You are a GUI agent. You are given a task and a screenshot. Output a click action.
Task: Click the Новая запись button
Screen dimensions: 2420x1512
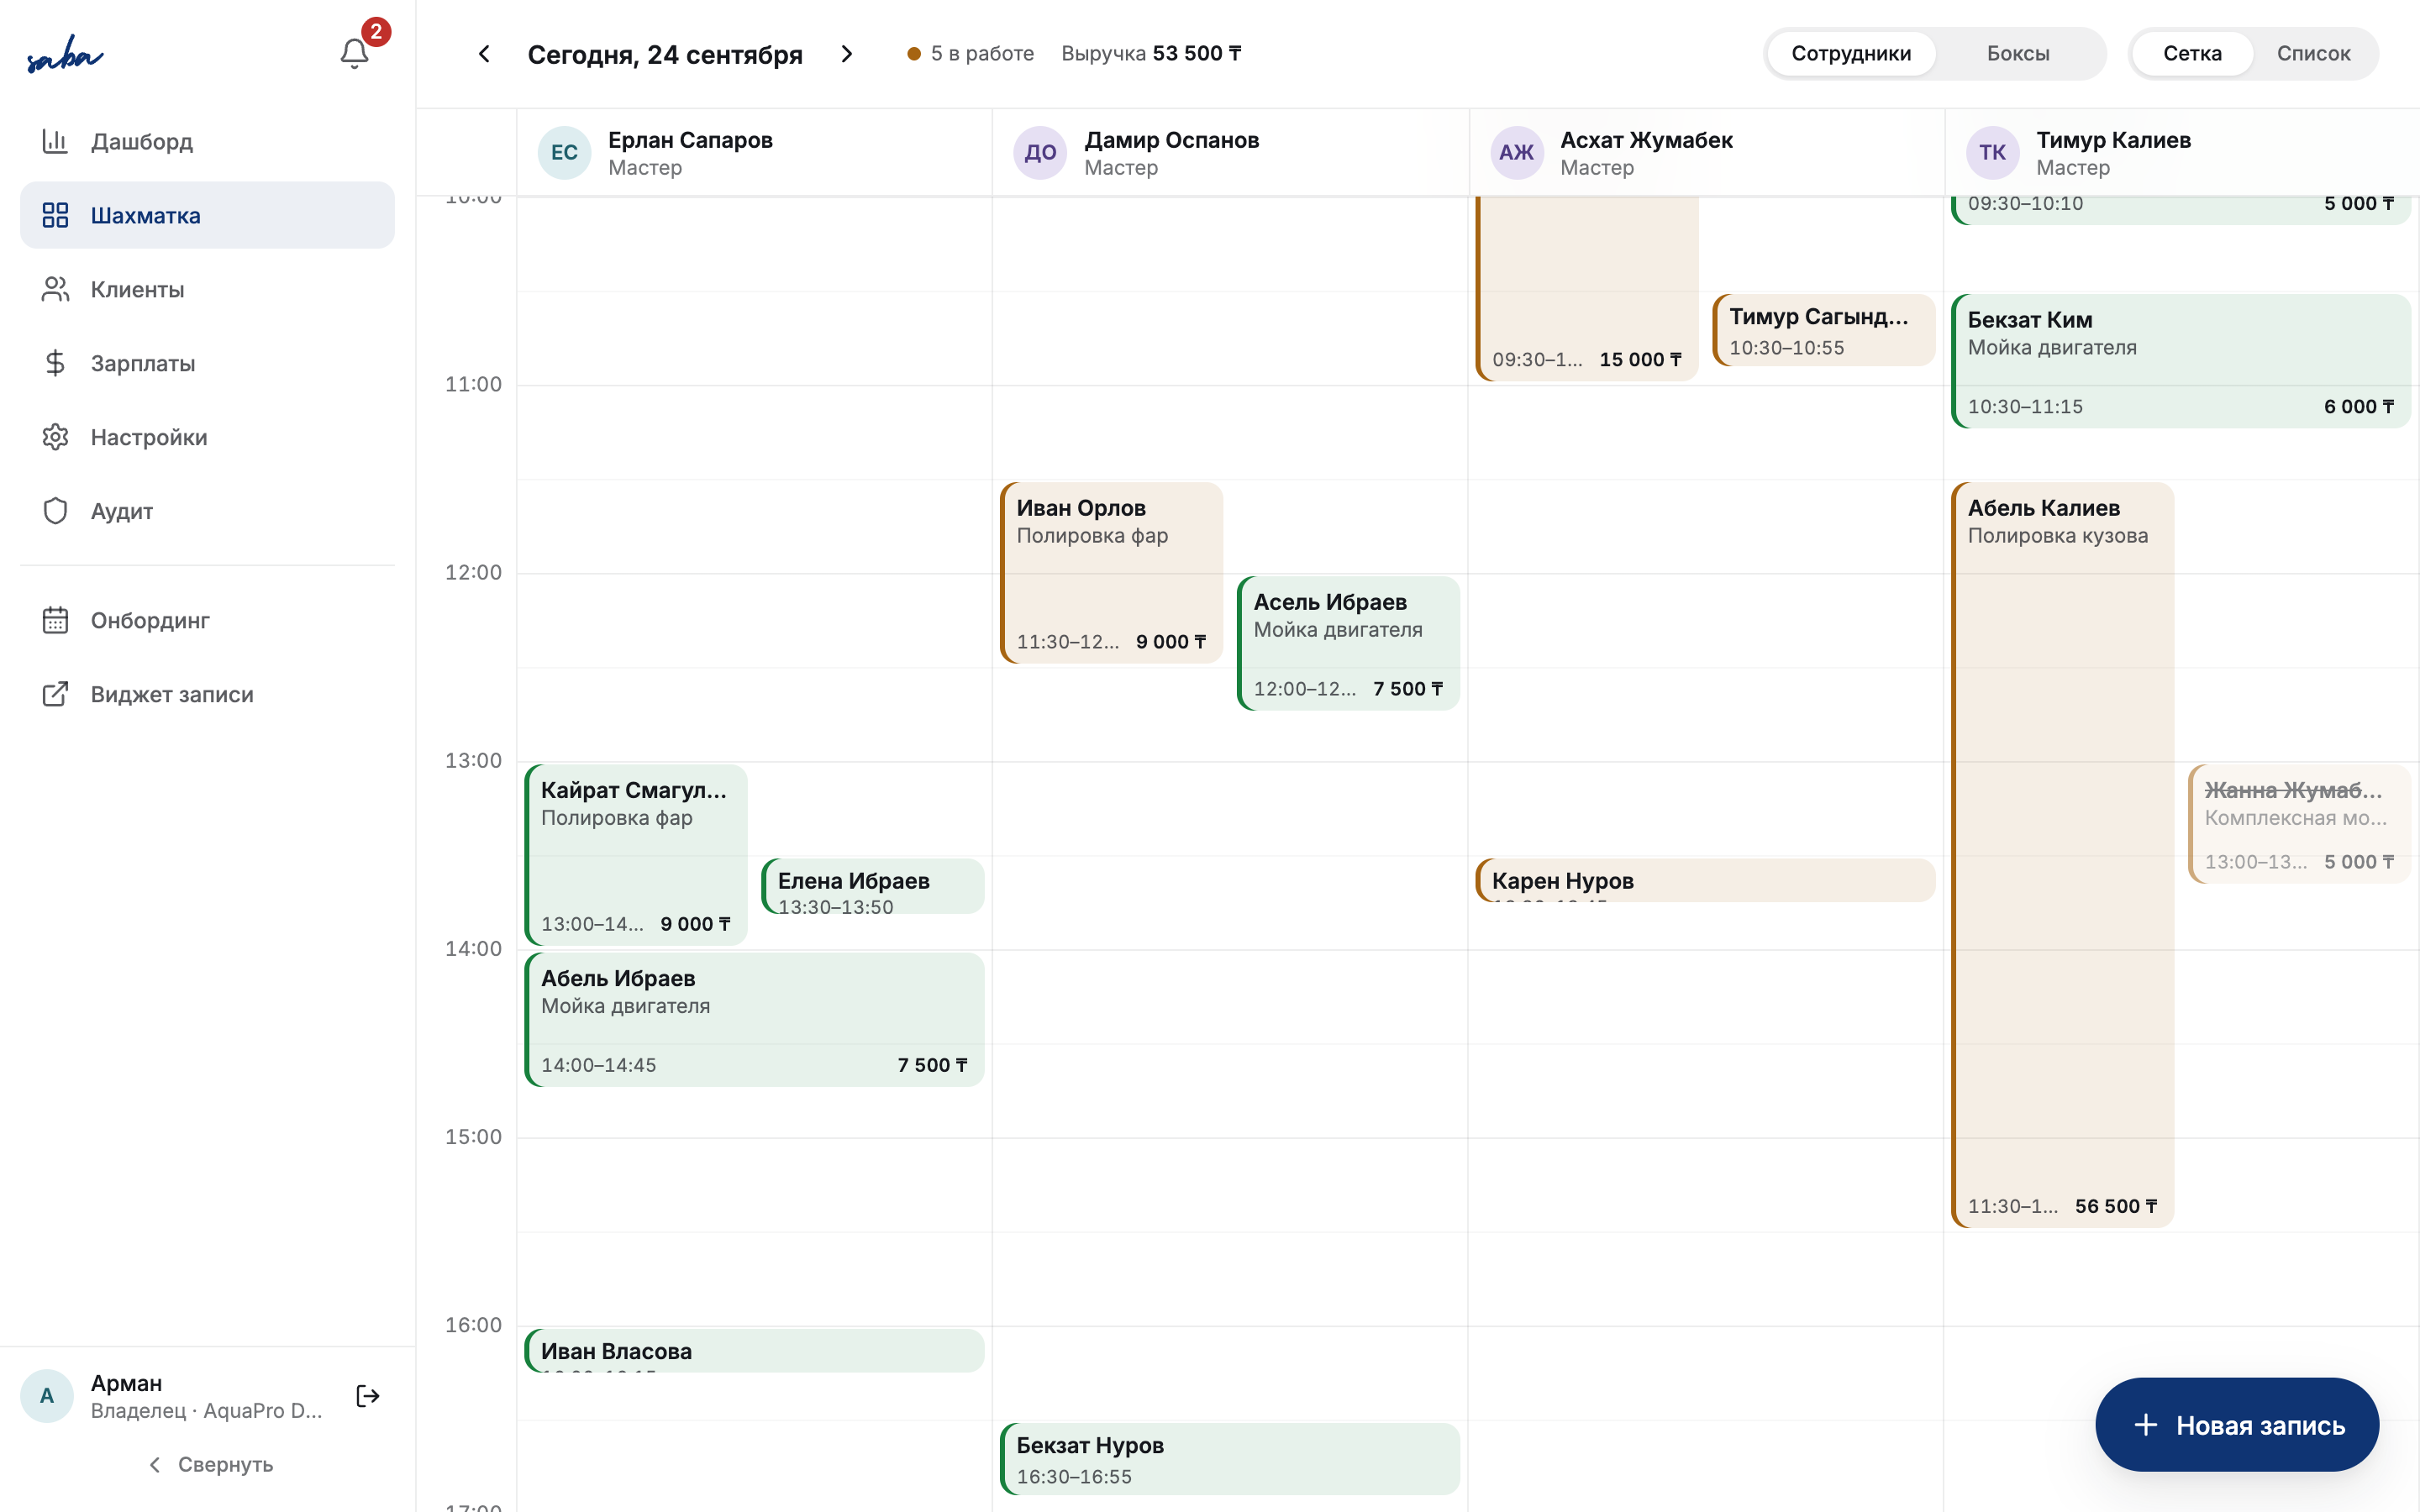[2237, 1425]
